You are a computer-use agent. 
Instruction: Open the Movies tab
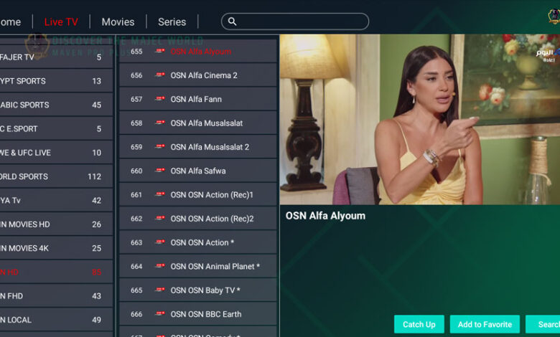118,22
